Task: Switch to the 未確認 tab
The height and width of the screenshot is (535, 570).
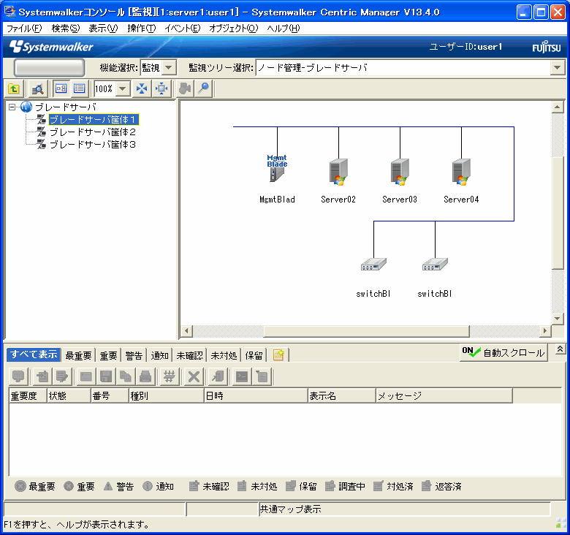Action: 189,355
